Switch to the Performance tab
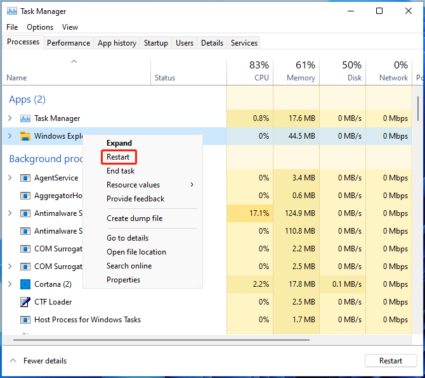 tap(69, 43)
